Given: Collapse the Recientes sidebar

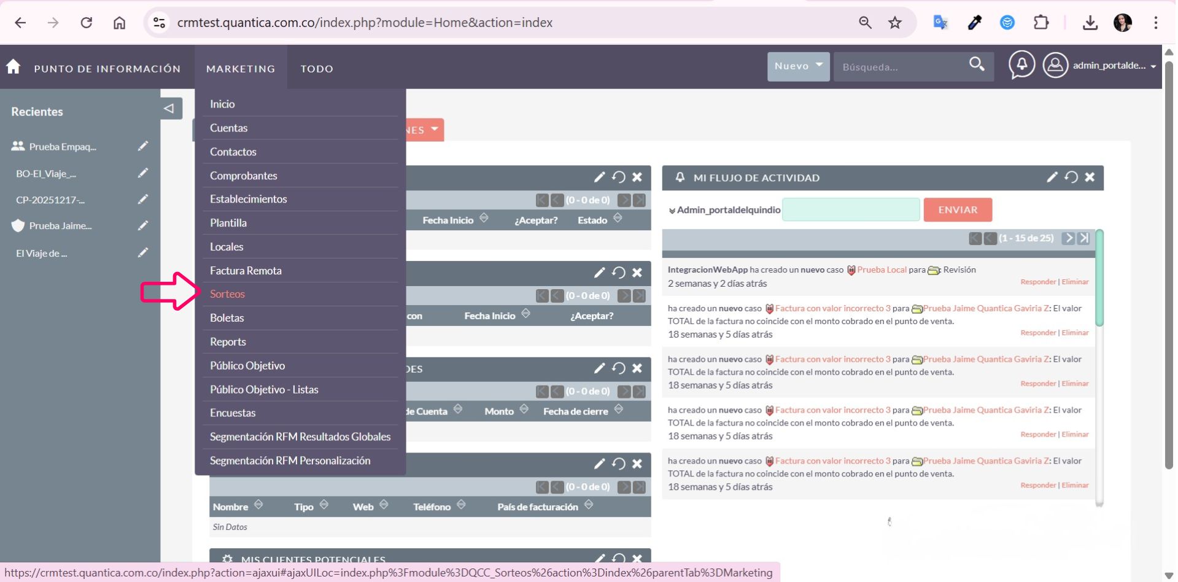Looking at the screenshot, I should click(170, 109).
